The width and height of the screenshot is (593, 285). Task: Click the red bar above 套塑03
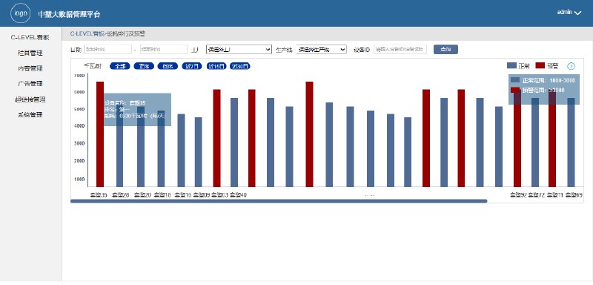point(216,138)
